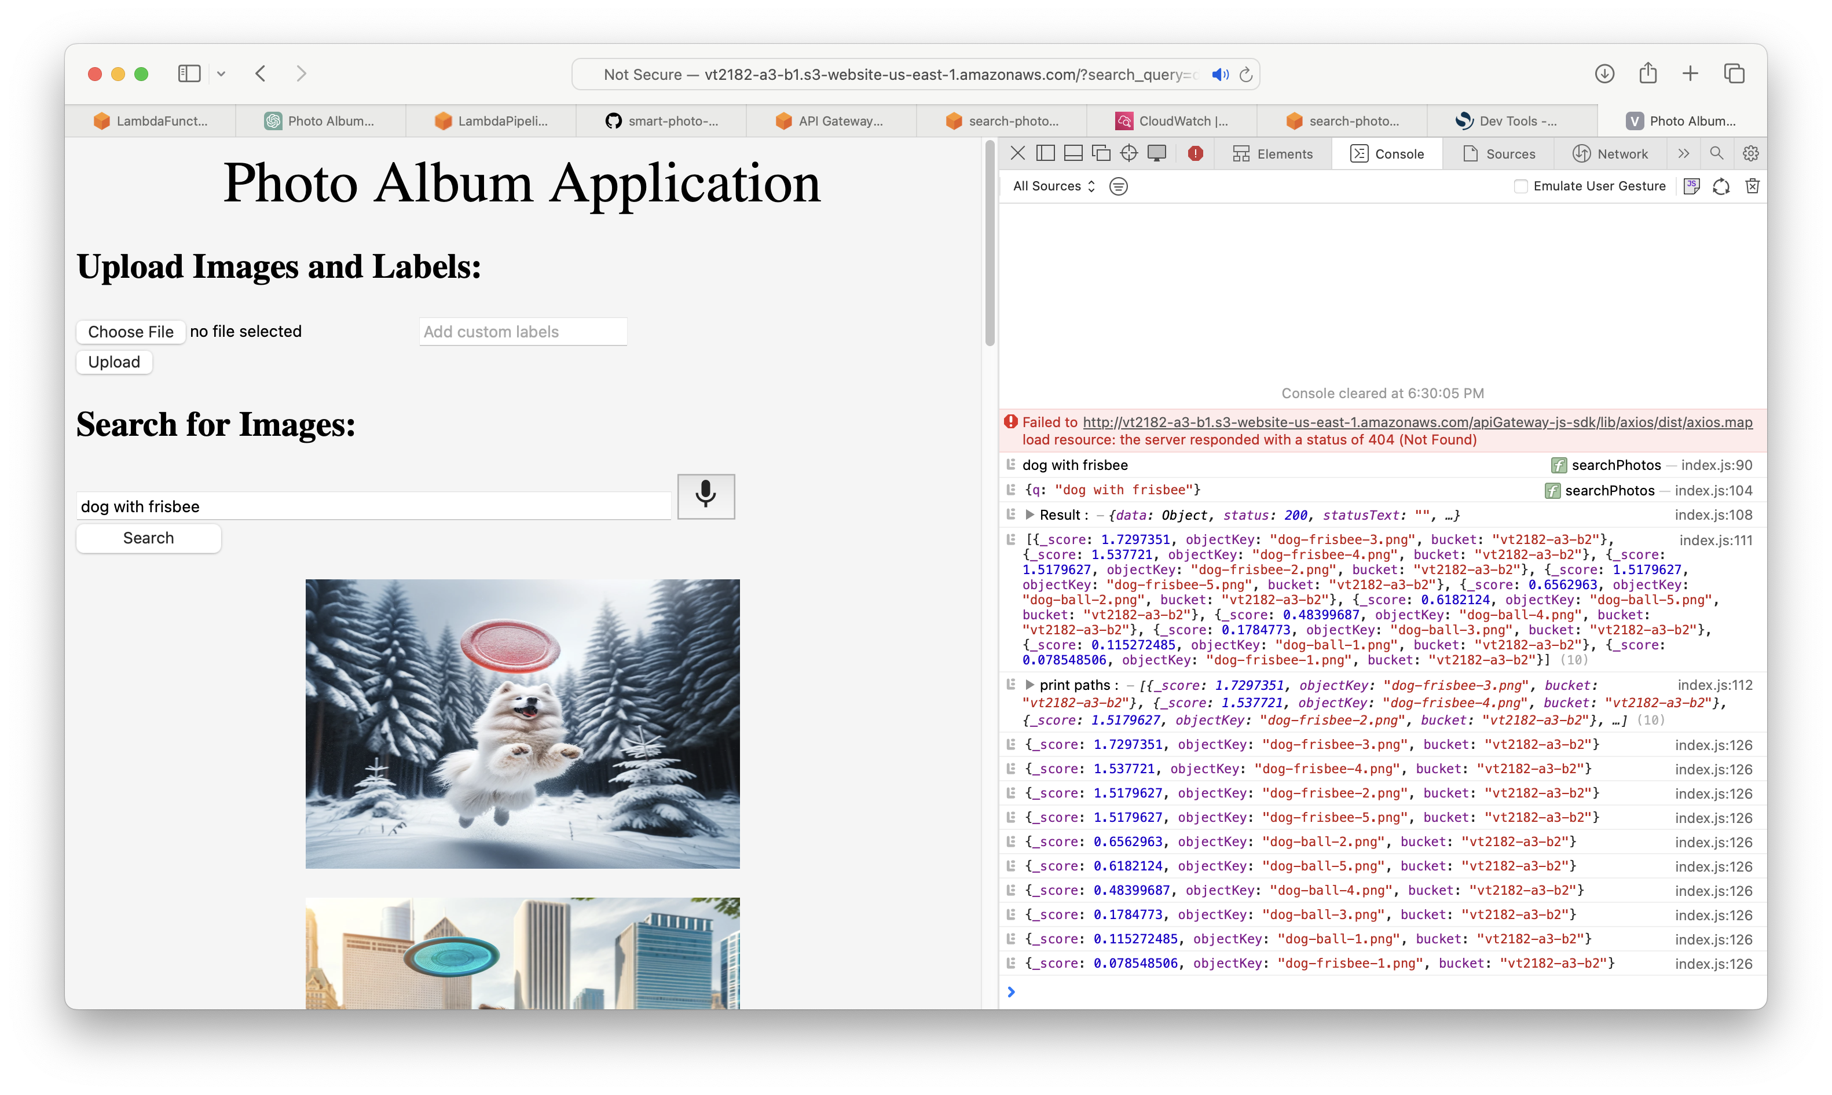Click the microphone voice search button
1832x1095 pixels.
pos(706,496)
